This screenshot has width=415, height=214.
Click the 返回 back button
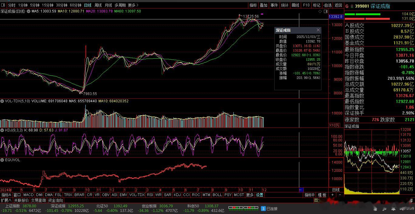(x=338, y=5)
